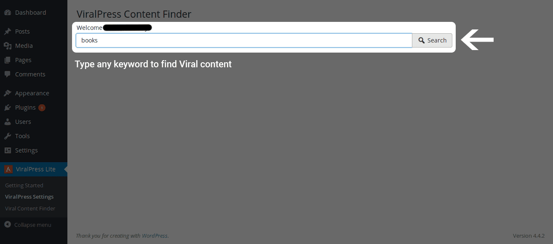Viewport: 553px width, 244px height.
Task: Click the Plugins plug icon
Action: coord(8,108)
